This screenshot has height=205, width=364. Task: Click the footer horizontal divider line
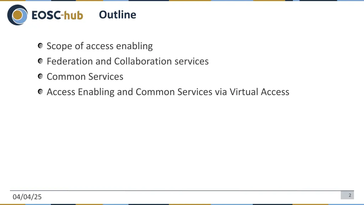(x=182, y=191)
